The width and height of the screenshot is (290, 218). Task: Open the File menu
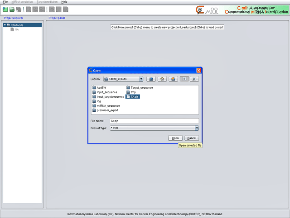[5, 2]
